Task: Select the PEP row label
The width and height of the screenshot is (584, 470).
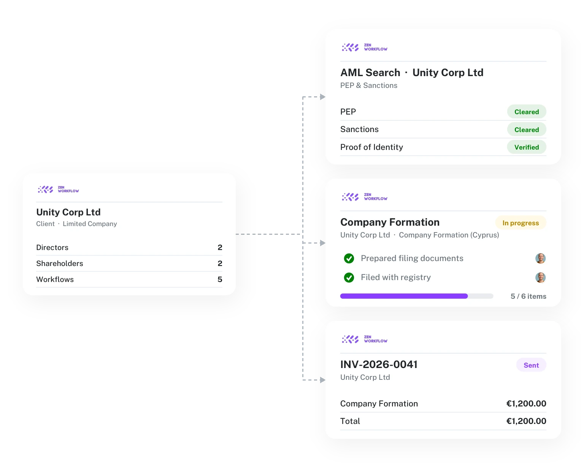Action: coord(348,112)
